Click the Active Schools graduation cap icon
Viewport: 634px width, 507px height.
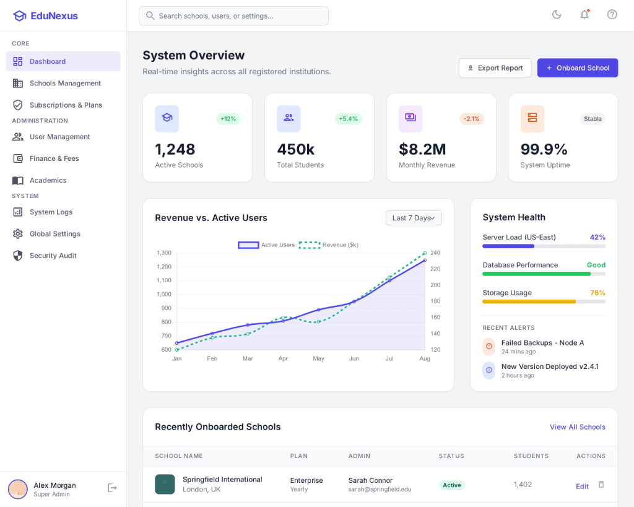[167, 118]
